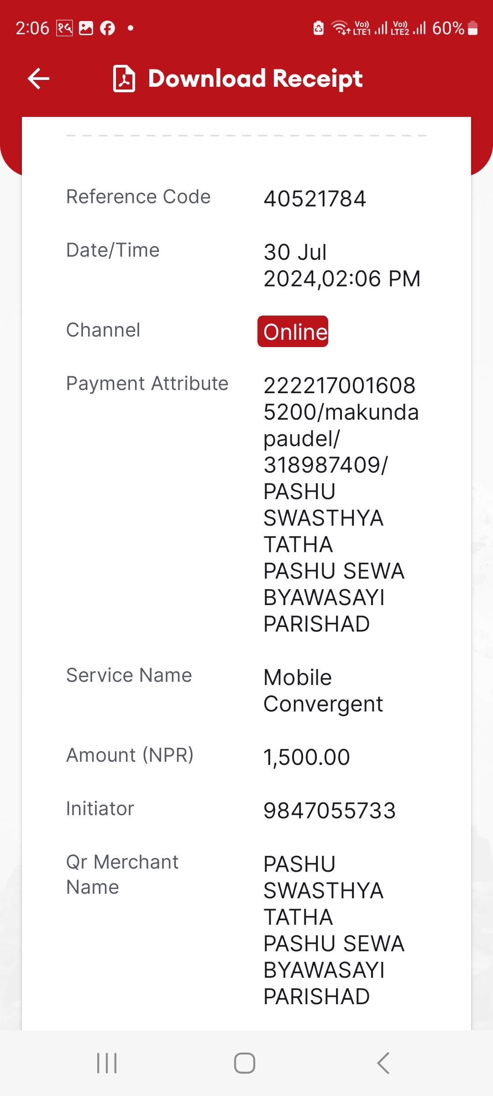The width and height of the screenshot is (493, 1096).
Task: Tap the amount value 1,500.00
Action: [x=307, y=758]
